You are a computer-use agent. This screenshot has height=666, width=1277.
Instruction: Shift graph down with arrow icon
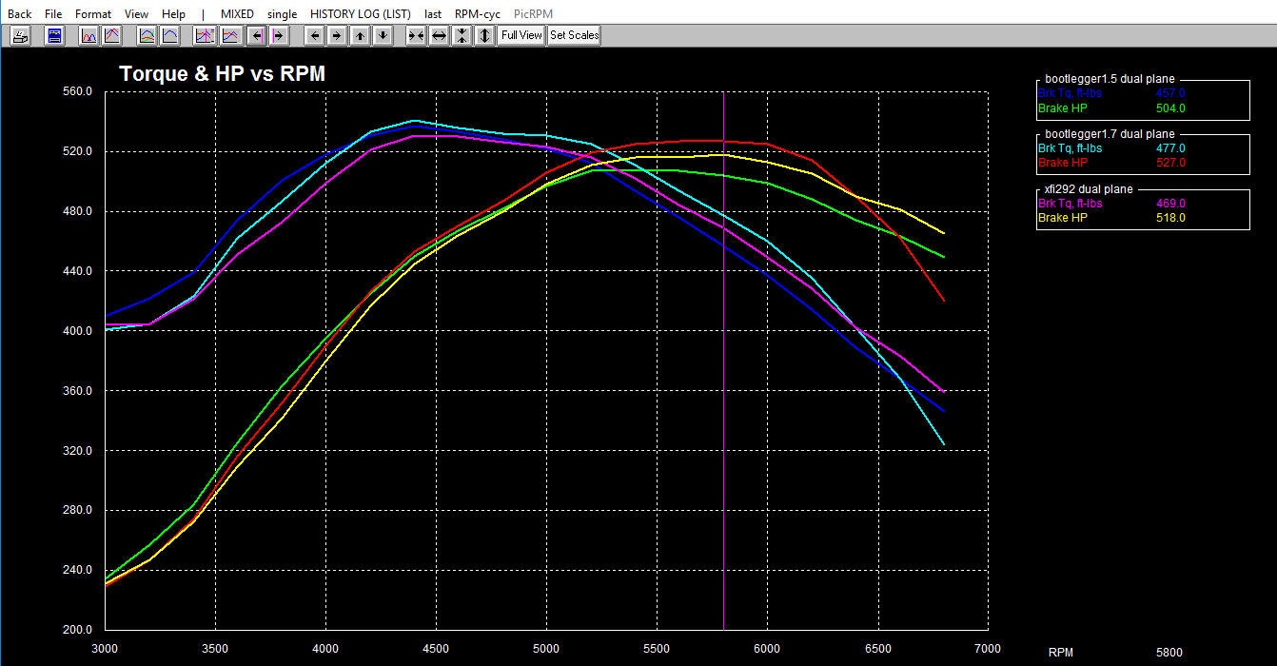[383, 36]
